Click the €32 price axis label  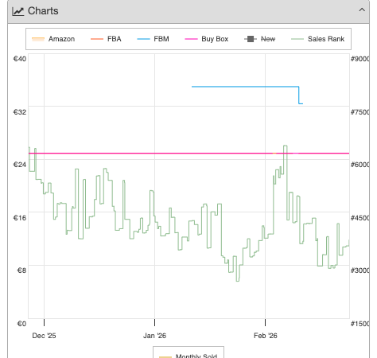coord(20,112)
